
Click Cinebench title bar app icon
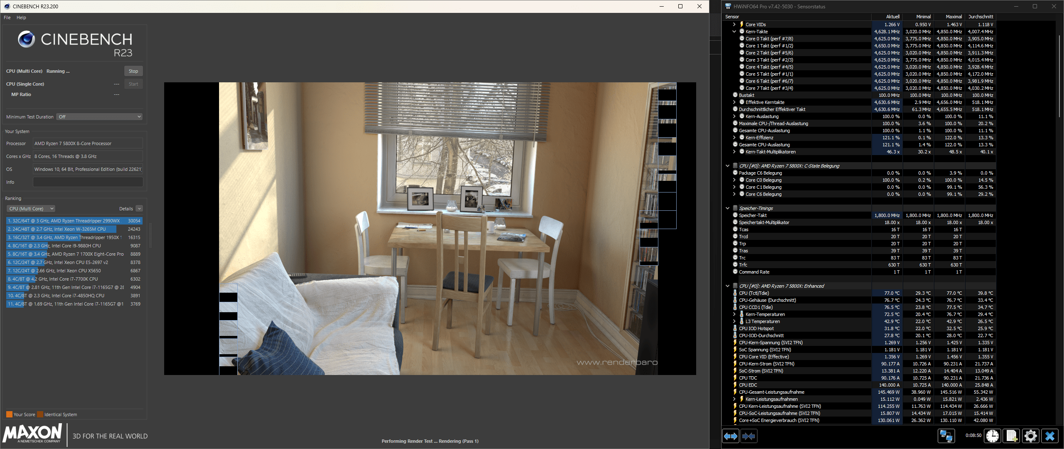7,6
